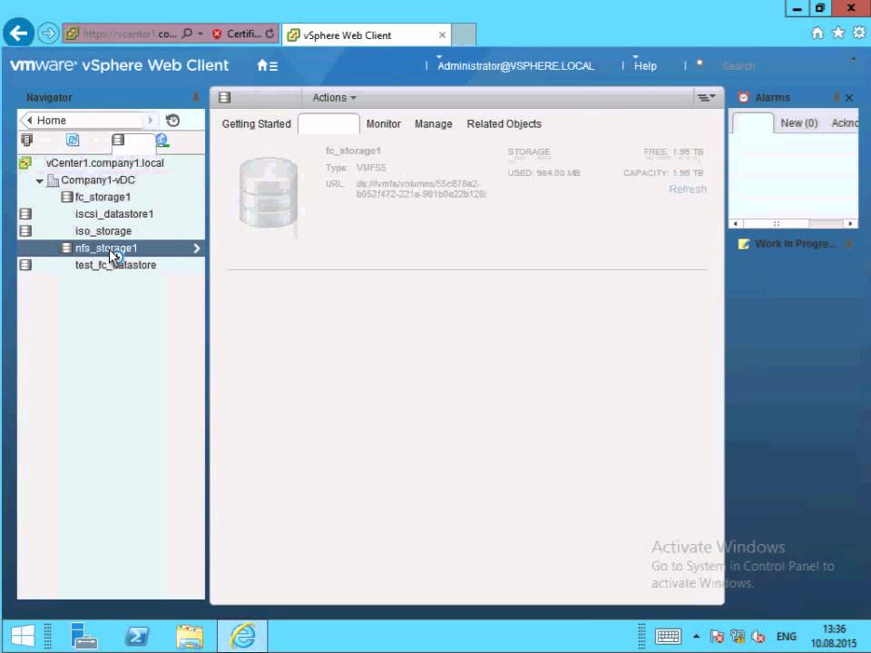The width and height of the screenshot is (871, 653).
Task: Click the Alarms clock icon
Action: tap(743, 98)
